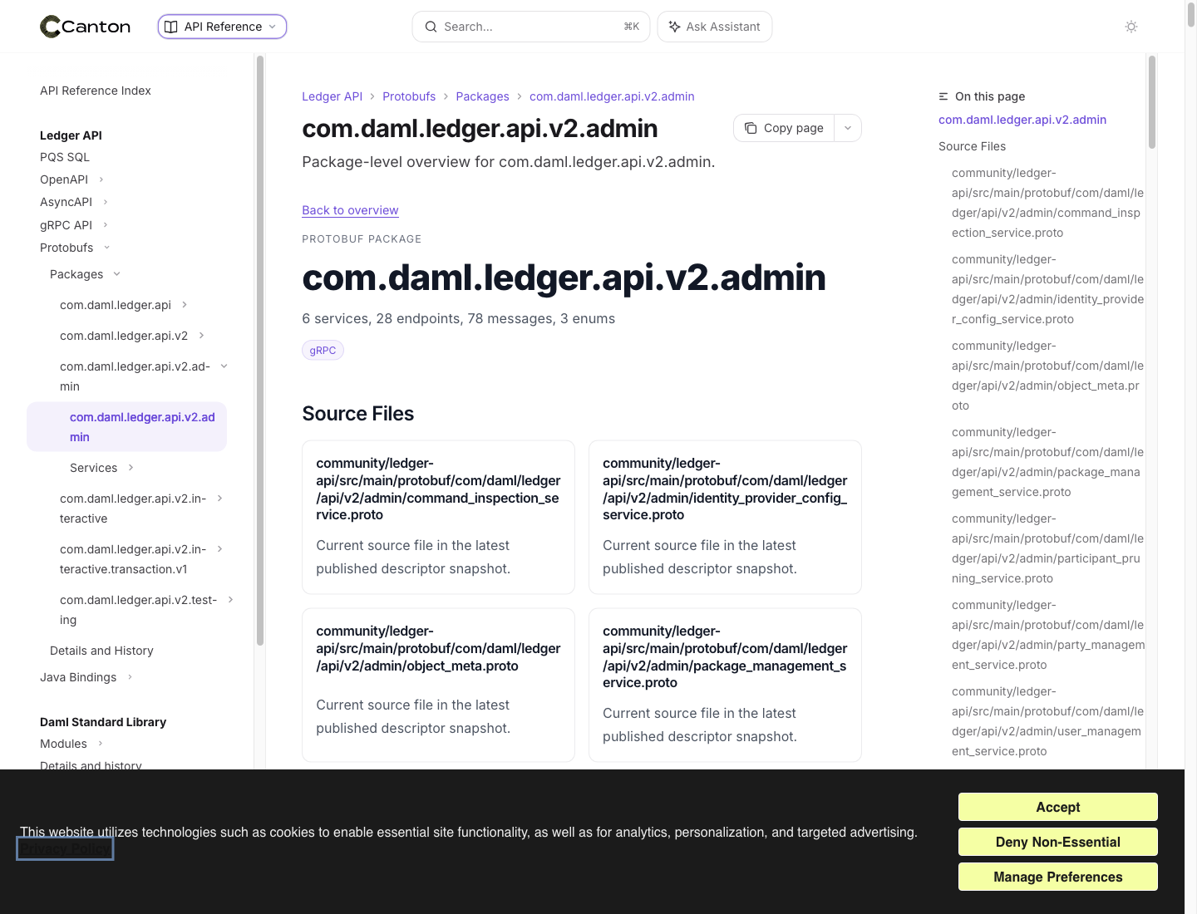Click the sidebar vertical scrollbar
1197x914 pixels.
pyautogui.click(x=260, y=351)
